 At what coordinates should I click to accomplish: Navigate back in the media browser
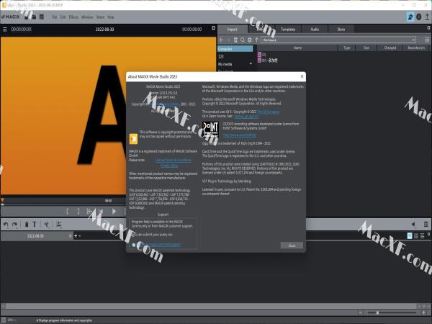tap(222, 40)
